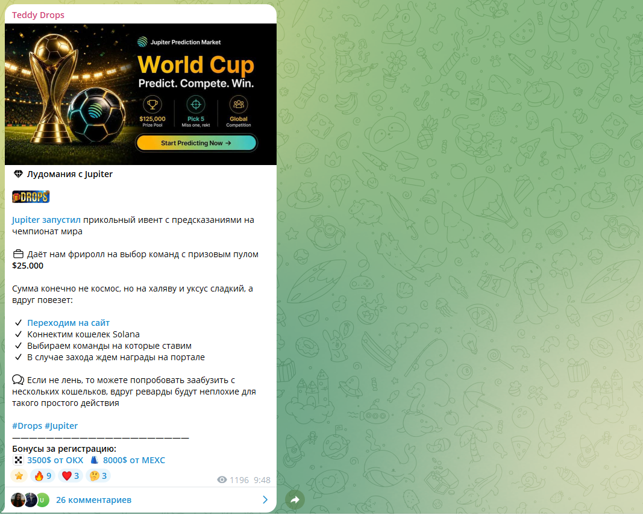Click 'Выбираем команды на которые ставим' line
The width and height of the screenshot is (643, 515).
[109, 346]
